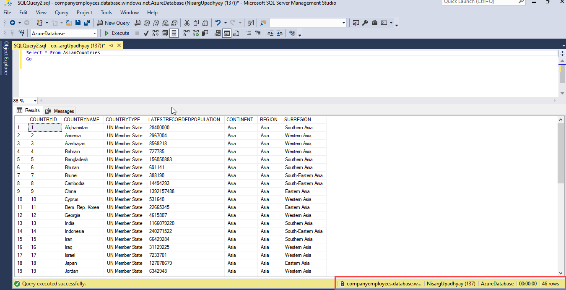Click the Open File folder icon

(x=68, y=23)
